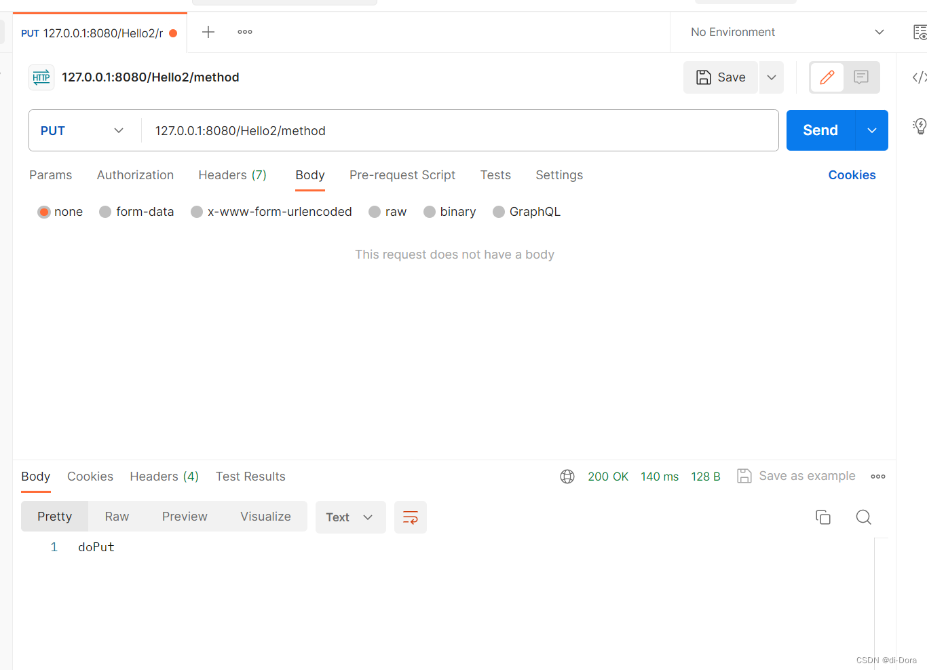The image size is (927, 670).
Task: Close unsaved PUT request tab via orange dot
Action: 173,33
